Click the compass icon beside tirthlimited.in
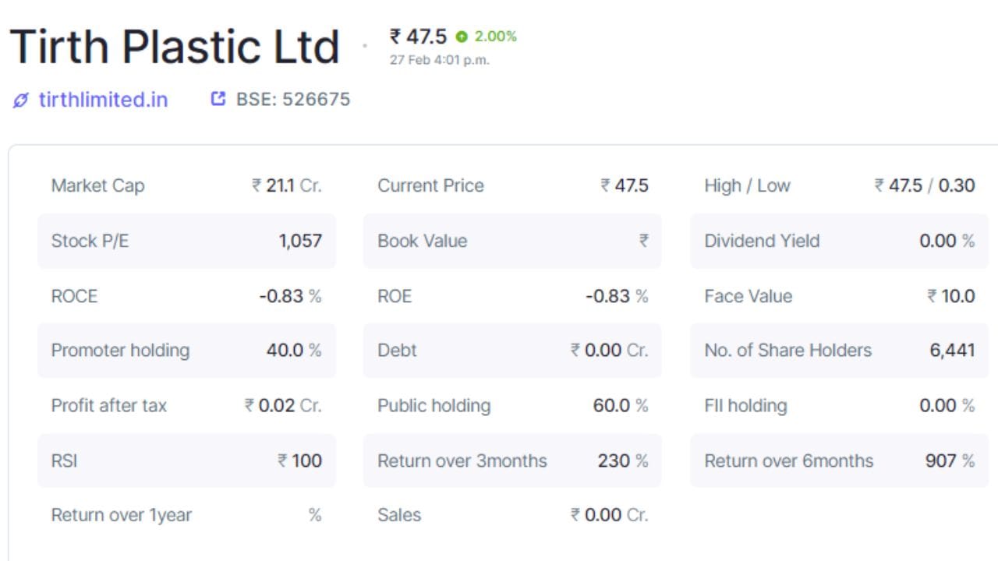 click(19, 100)
